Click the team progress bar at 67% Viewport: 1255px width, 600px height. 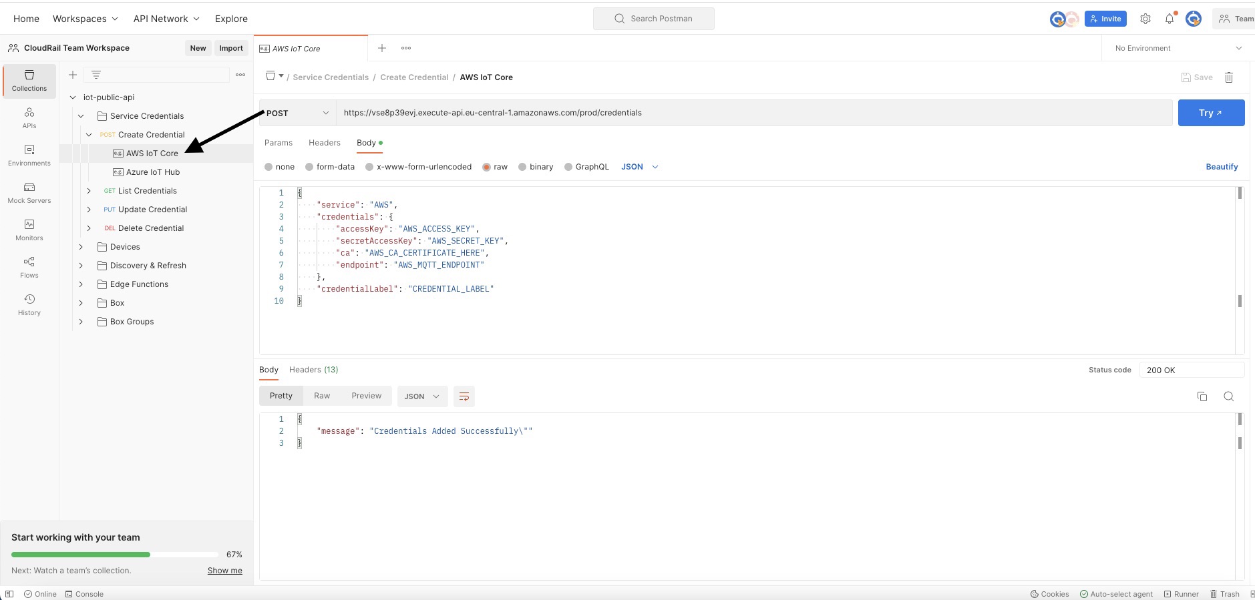pyautogui.click(x=115, y=555)
